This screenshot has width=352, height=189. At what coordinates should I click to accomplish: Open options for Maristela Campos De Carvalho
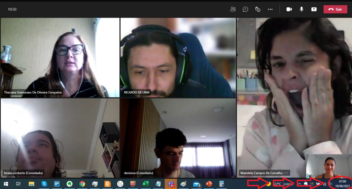pos(287,173)
